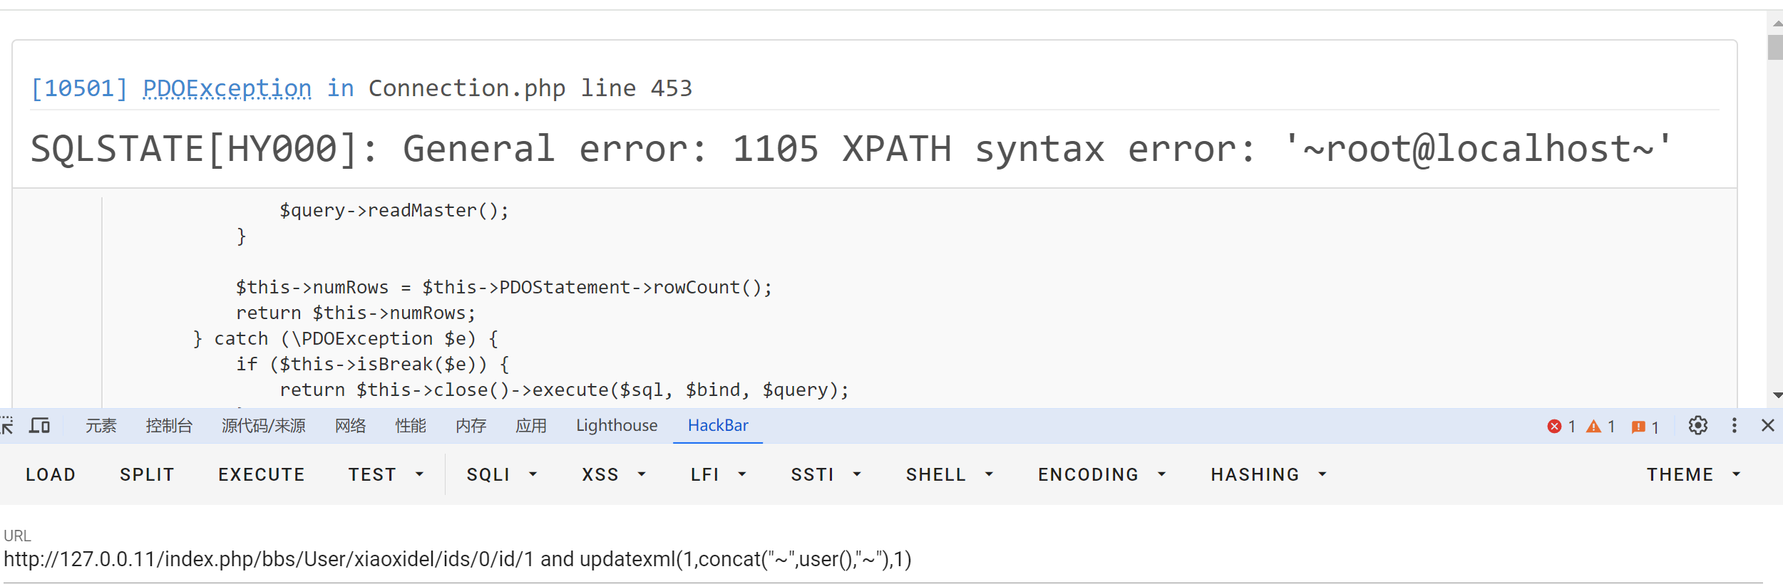Close the DevTools panel
The height and width of the screenshot is (584, 1783).
coord(1768,426)
